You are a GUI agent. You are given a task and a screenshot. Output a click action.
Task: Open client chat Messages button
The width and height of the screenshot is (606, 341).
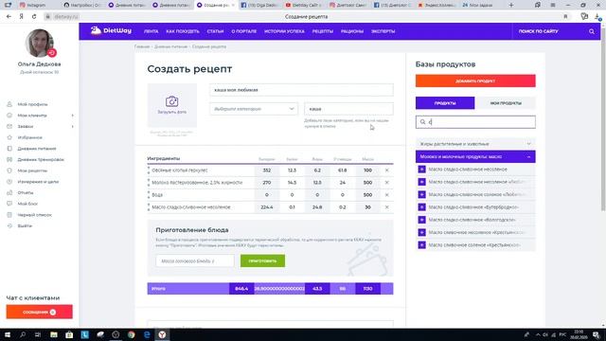point(39,312)
